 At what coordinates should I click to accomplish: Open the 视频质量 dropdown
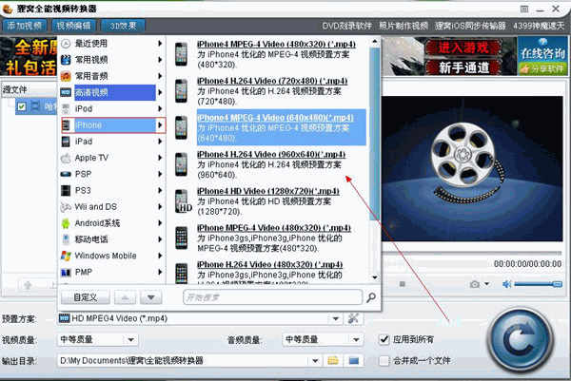click(130, 340)
